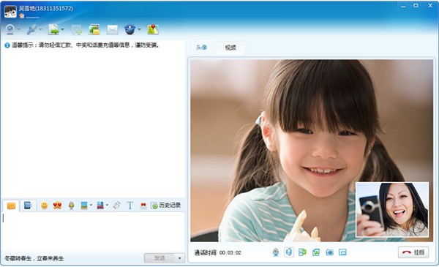The width and height of the screenshot is (439, 267).
Task: Select the mobile phone SMS tab
Action: click(x=28, y=206)
